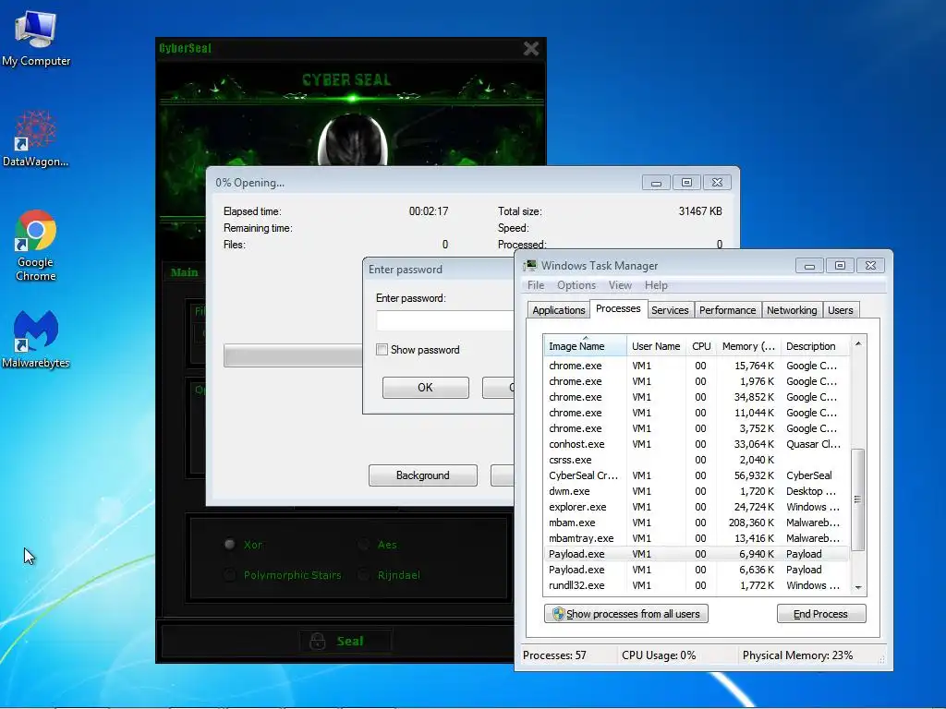This screenshot has width=946, height=709.
Task: Click the extraction progress bar
Action: 293,355
